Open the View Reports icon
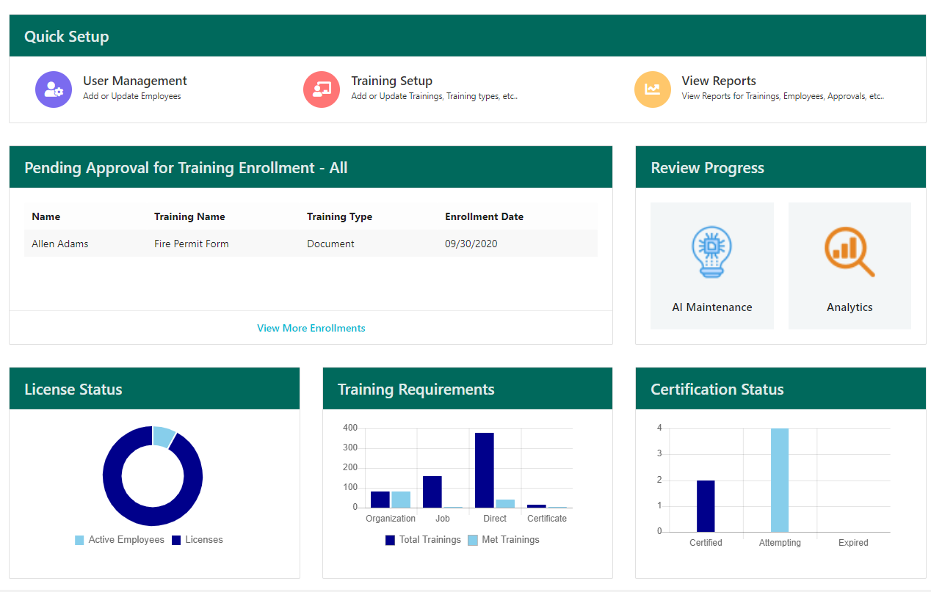This screenshot has height=592, width=931. point(652,89)
